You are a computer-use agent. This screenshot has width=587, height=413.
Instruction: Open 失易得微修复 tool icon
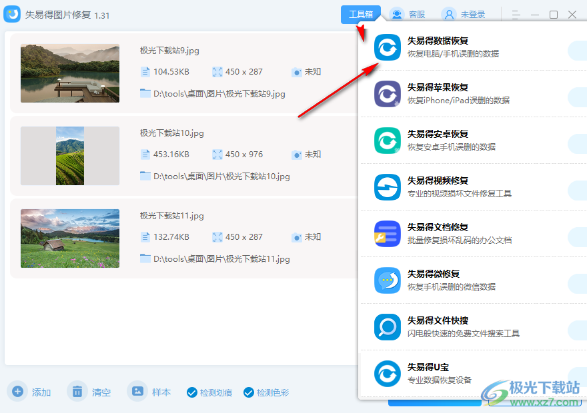click(x=388, y=280)
